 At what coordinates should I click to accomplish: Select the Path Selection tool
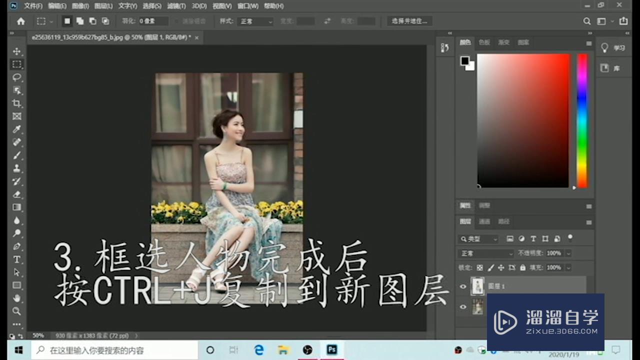click(17, 272)
